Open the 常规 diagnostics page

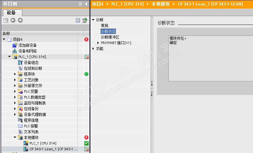104,25
